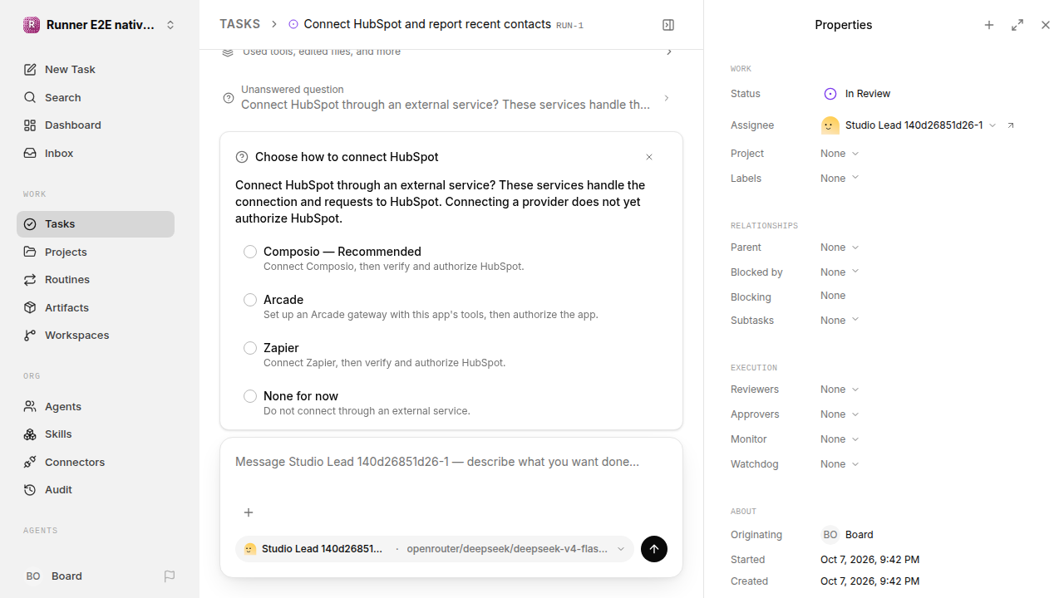Image resolution: width=1064 pixels, height=598 pixels.
Task: Select the Arcade radio option
Action: (250, 300)
